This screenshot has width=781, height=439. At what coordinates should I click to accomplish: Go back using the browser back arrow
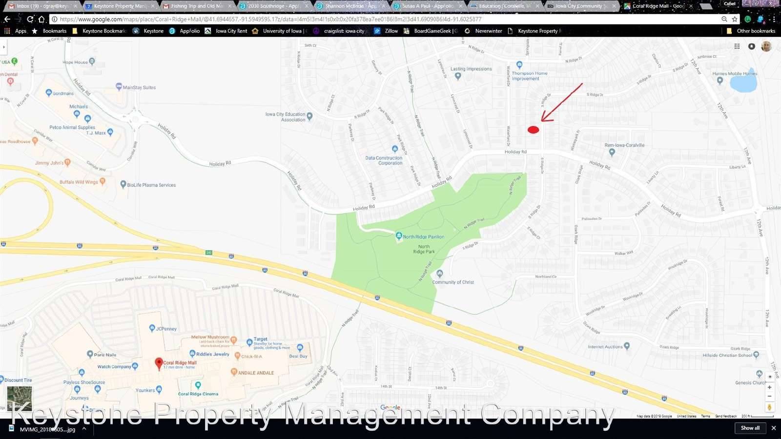tap(7, 19)
